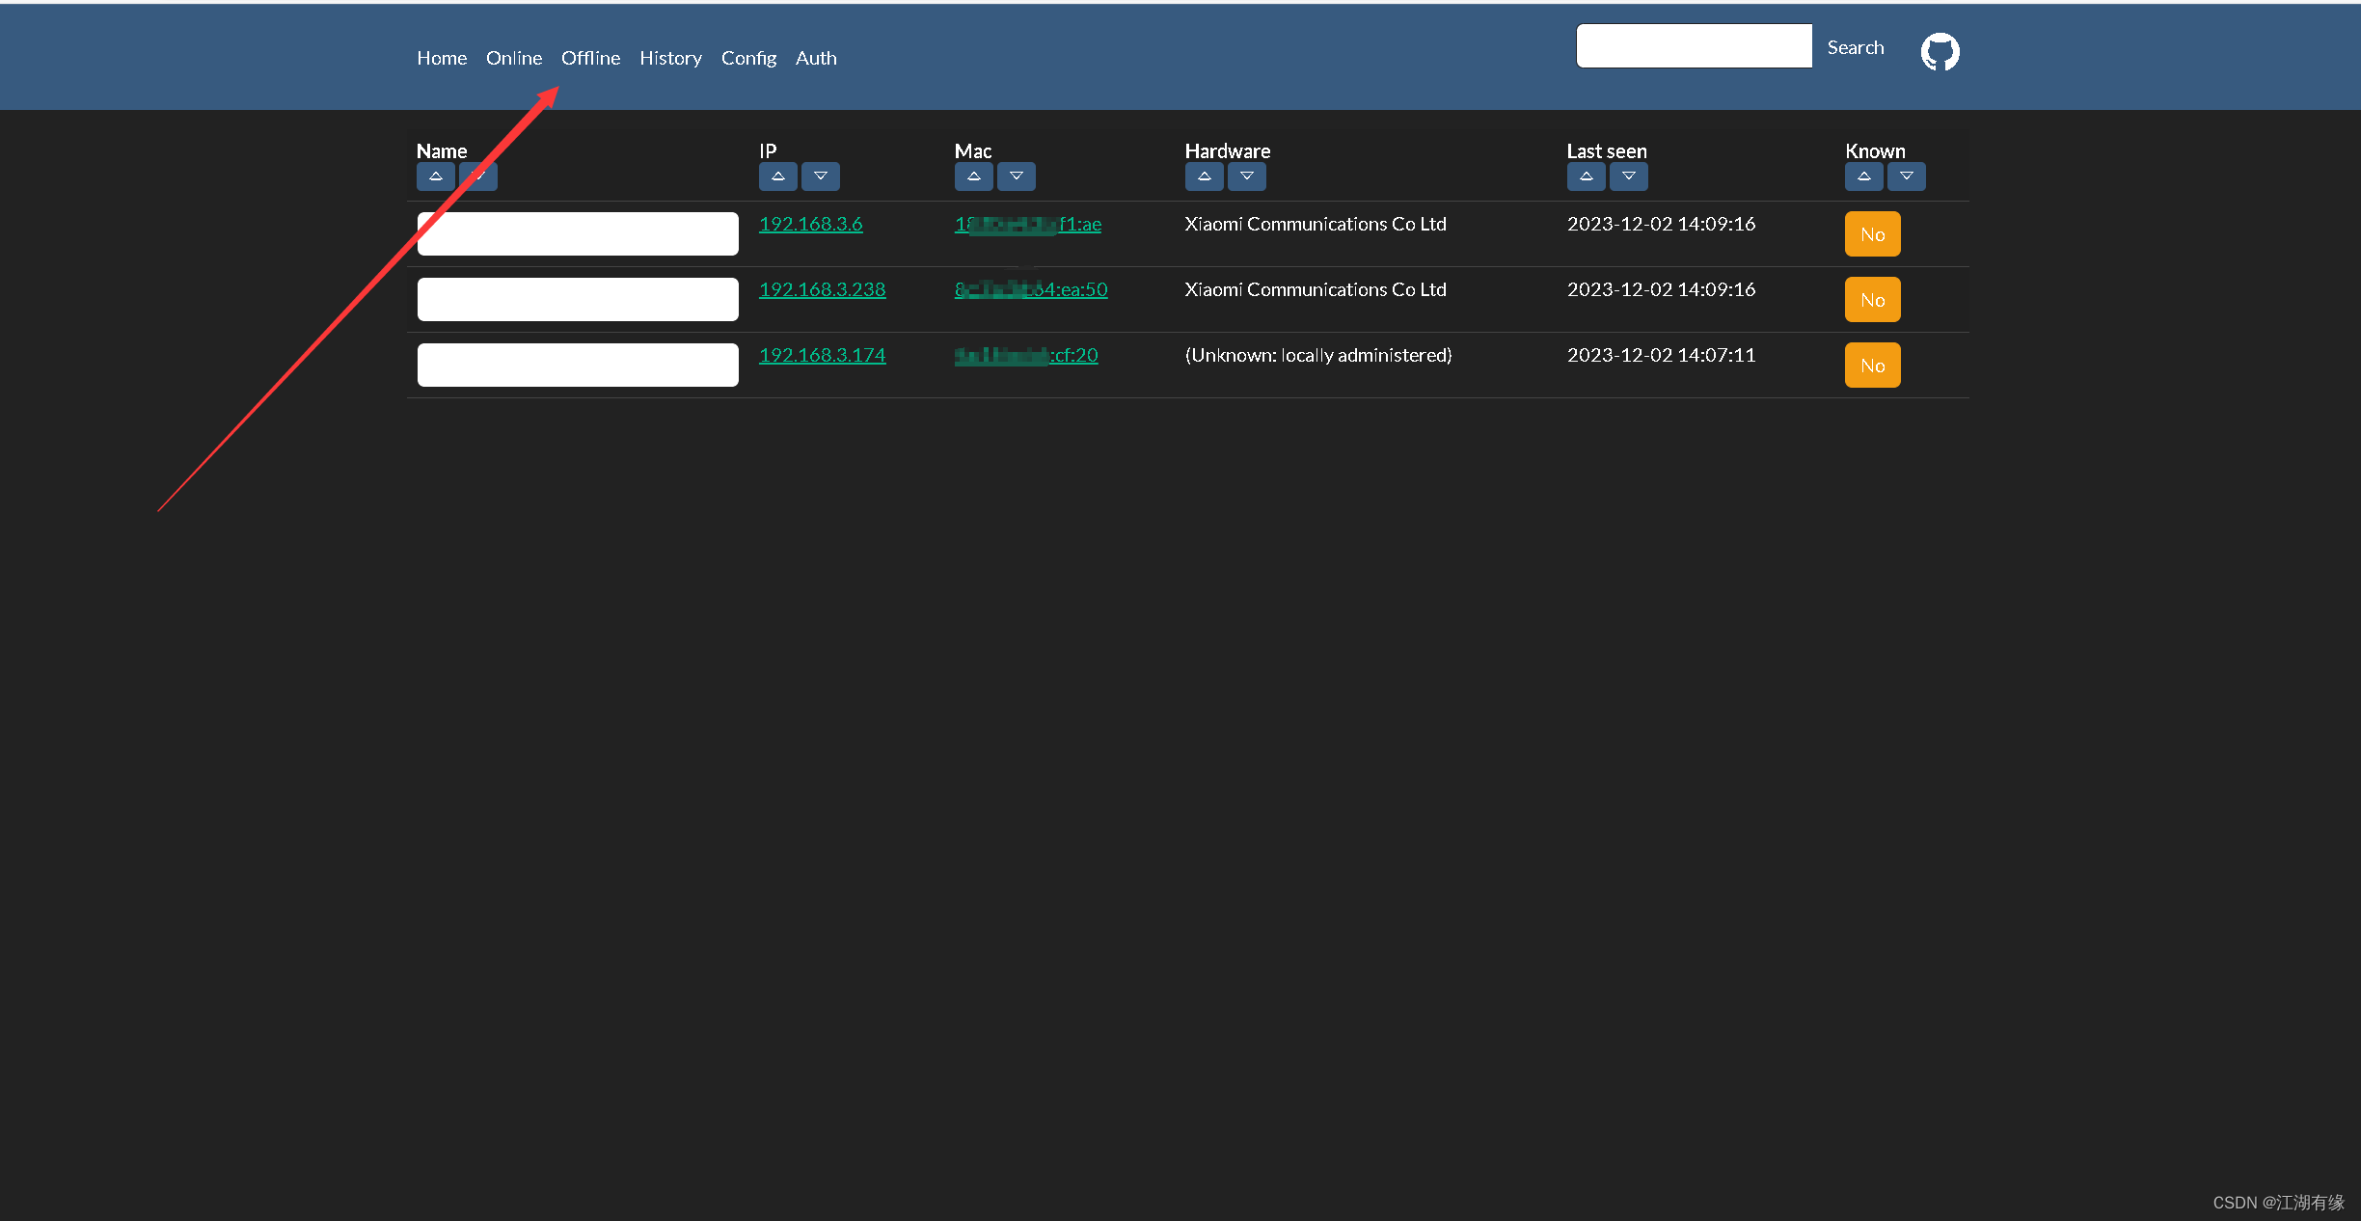Open the GitHub repository icon
This screenshot has width=2361, height=1221.
coord(1940,51)
